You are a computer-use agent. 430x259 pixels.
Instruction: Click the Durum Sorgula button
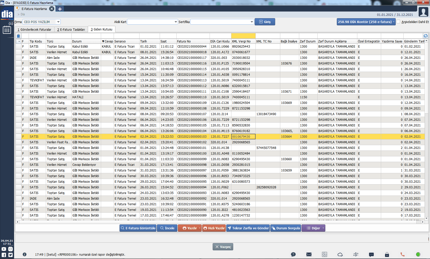286,228
